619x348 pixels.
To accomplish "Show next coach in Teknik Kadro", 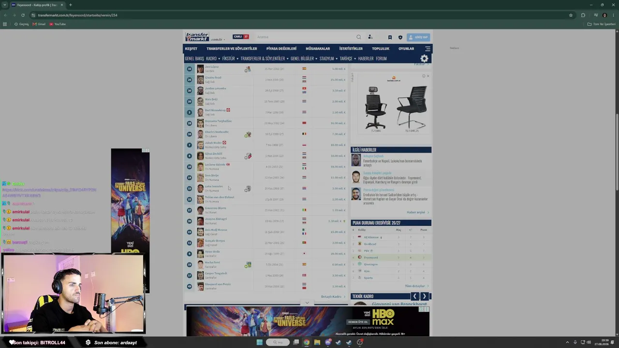I will [424, 296].
